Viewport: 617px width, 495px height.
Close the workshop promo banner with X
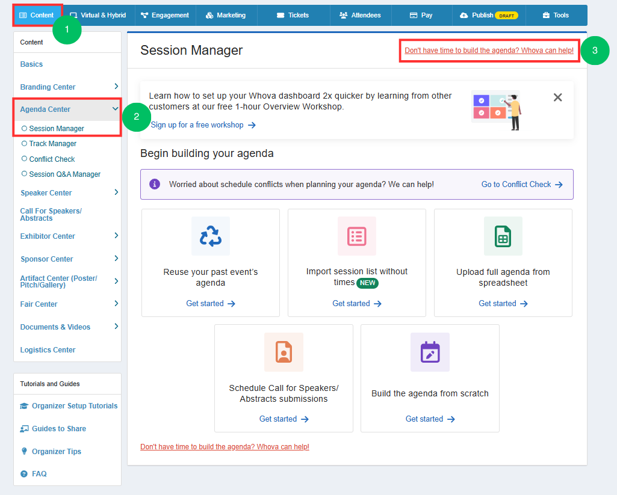pos(557,97)
